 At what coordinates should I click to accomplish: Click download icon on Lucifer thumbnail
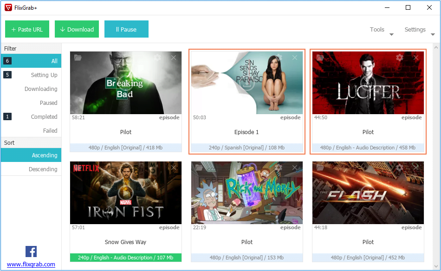[x=368, y=83]
